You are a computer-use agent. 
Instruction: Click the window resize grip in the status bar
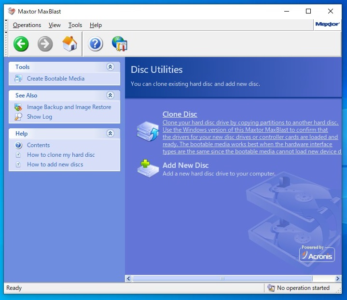tap(339, 291)
